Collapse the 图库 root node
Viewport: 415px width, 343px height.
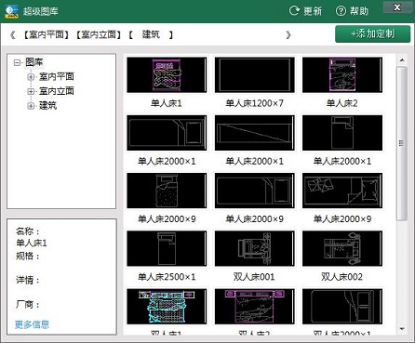coord(17,62)
